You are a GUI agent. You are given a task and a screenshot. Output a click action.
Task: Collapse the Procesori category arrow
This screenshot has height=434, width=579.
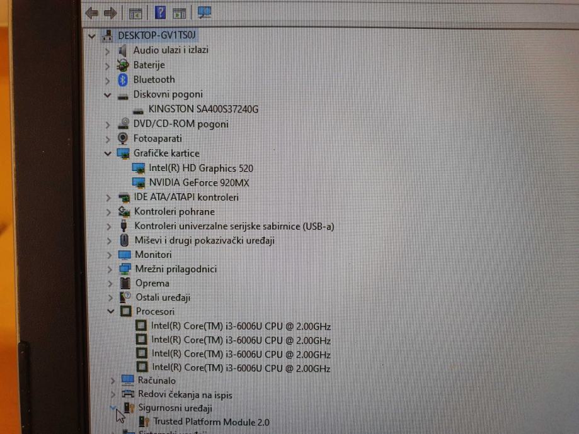tap(111, 311)
